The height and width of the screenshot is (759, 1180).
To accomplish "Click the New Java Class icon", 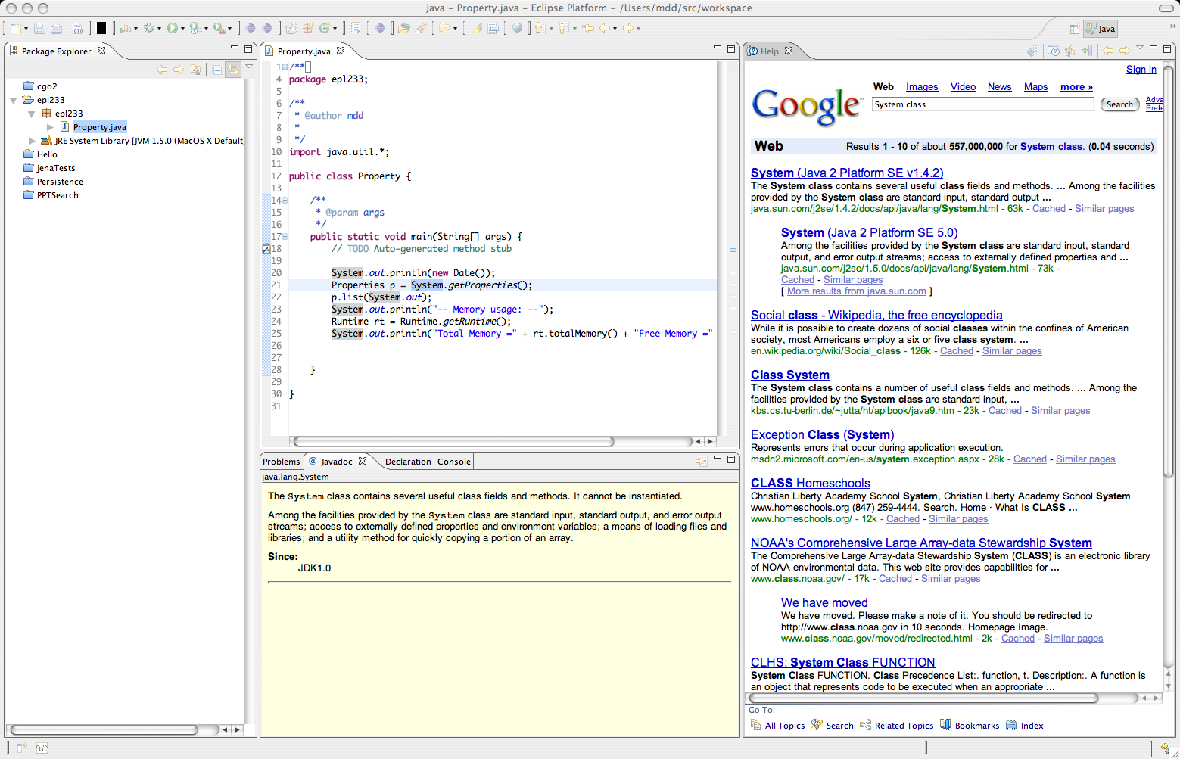I will [325, 28].
